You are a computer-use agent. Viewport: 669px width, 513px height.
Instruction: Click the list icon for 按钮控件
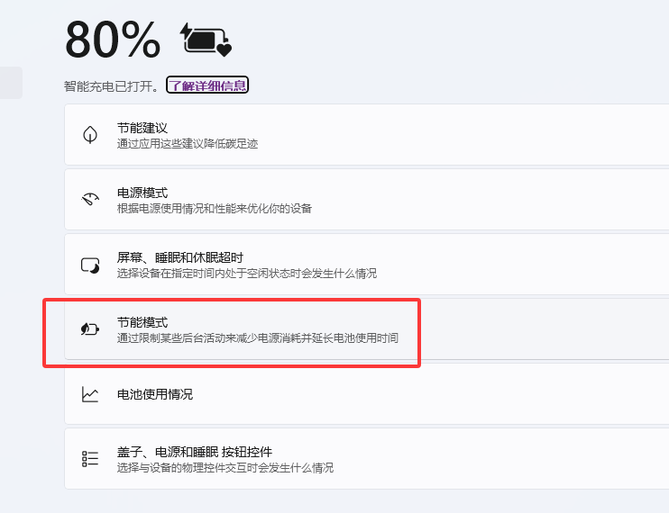90,459
